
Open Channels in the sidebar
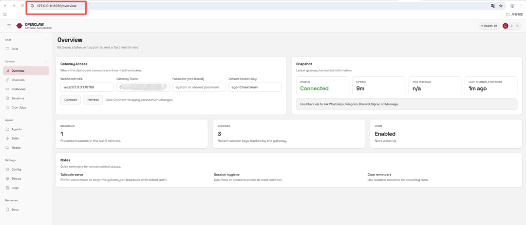pos(18,80)
